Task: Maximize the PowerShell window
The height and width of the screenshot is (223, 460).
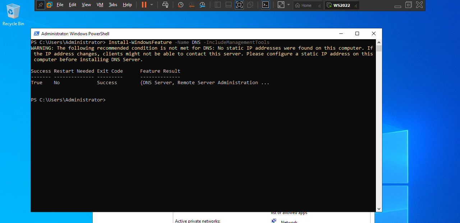Action: [357, 33]
